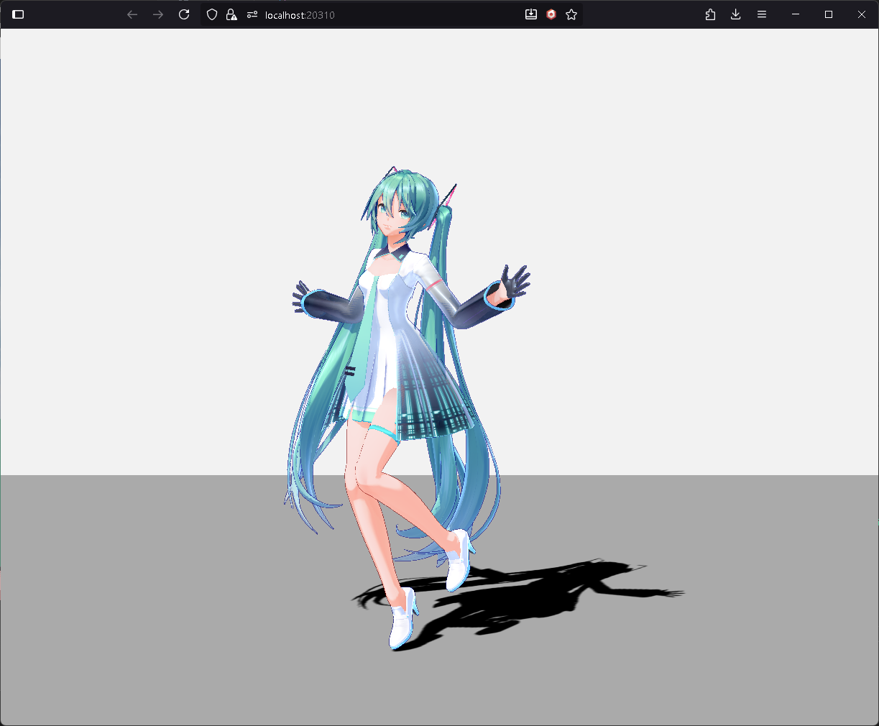Open the site permissions icon in address bar
The height and width of the screenshot is (726, 879).
point(252,14)
